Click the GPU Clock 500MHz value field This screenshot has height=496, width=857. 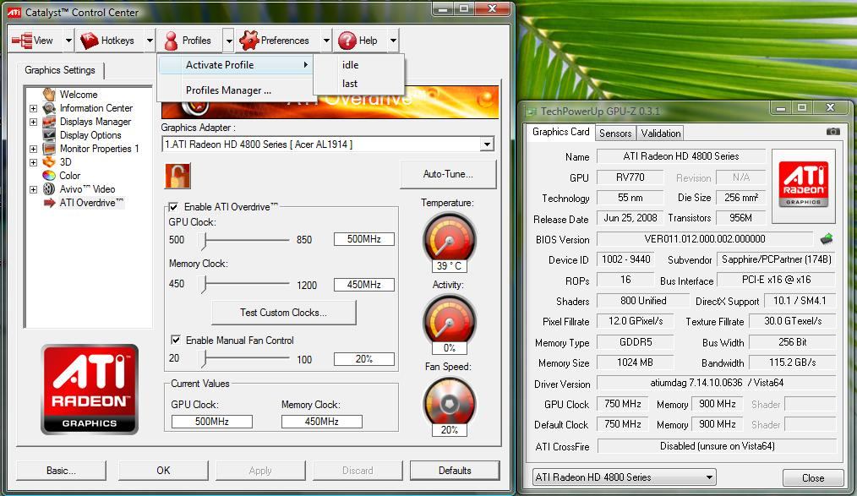pos(364,239)
